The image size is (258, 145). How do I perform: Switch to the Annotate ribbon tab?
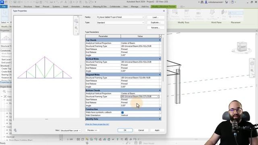pos(75,6)
